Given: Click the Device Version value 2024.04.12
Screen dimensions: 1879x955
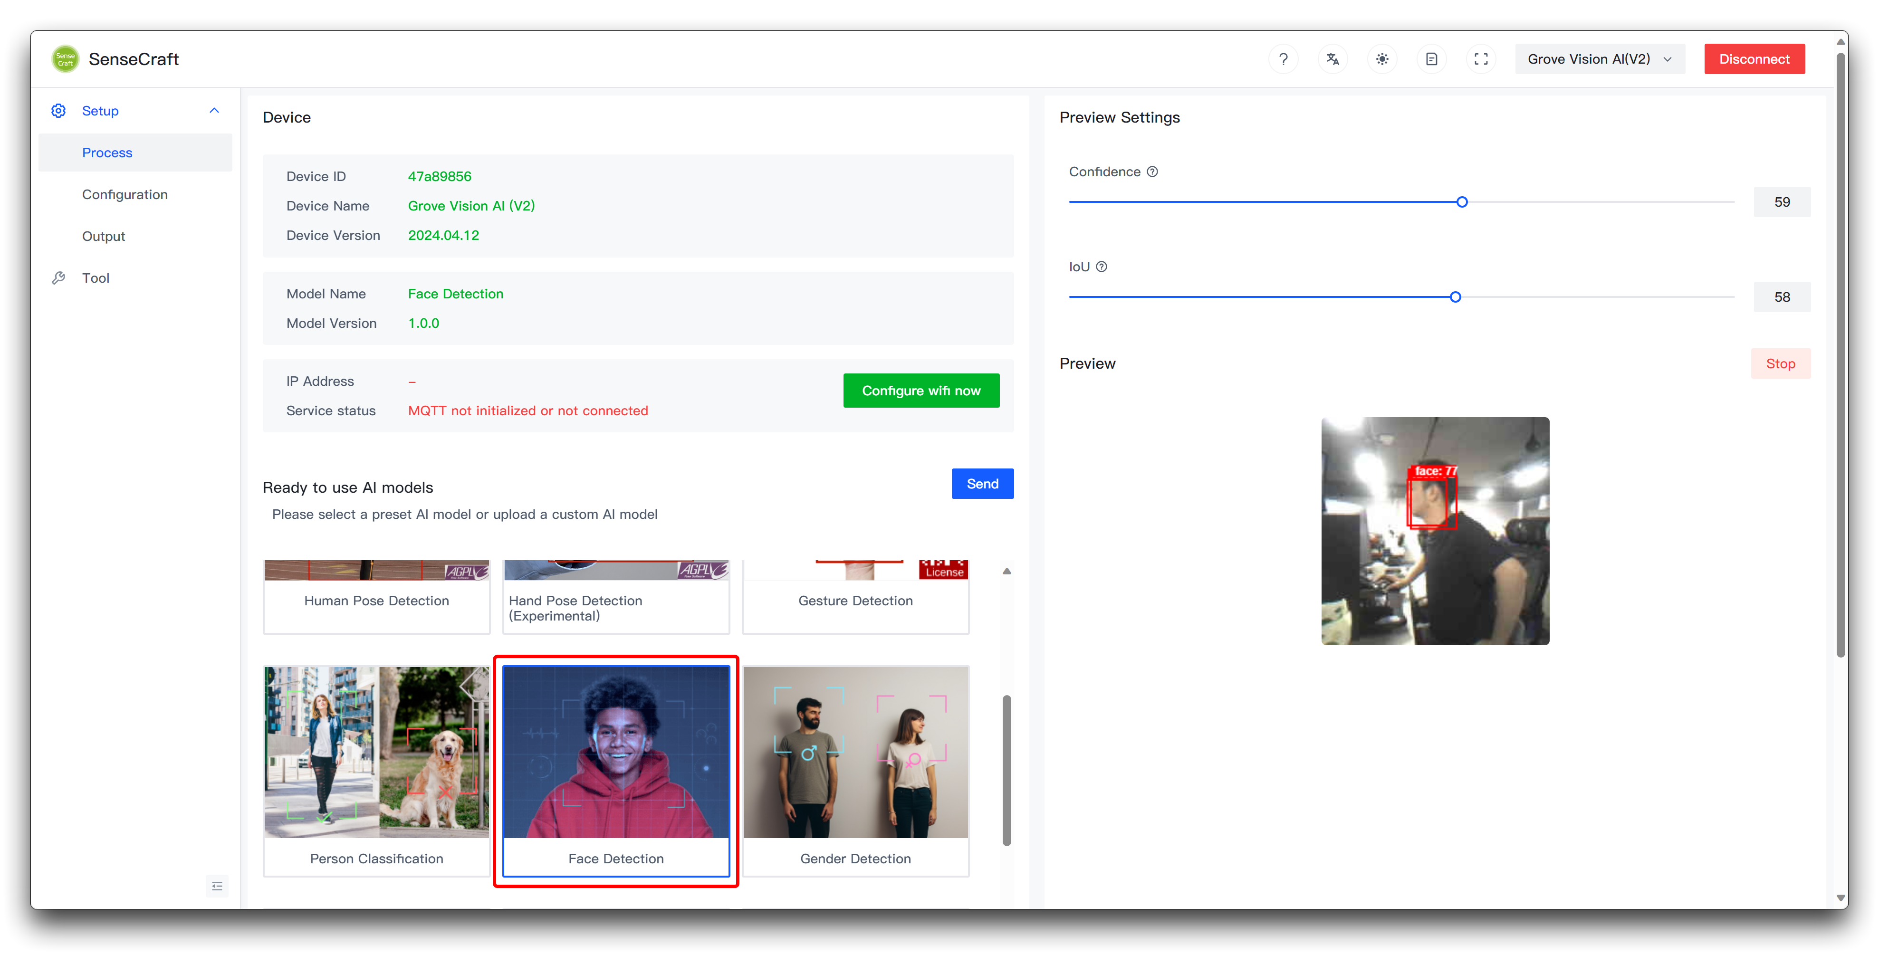Looking at the screenshot, I should [443, 236].
